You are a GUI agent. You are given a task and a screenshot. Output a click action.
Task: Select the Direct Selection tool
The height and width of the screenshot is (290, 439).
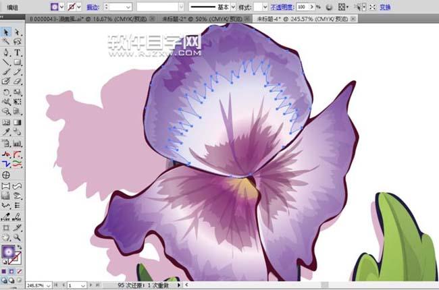pyautogui.click(x=17, y=32)
